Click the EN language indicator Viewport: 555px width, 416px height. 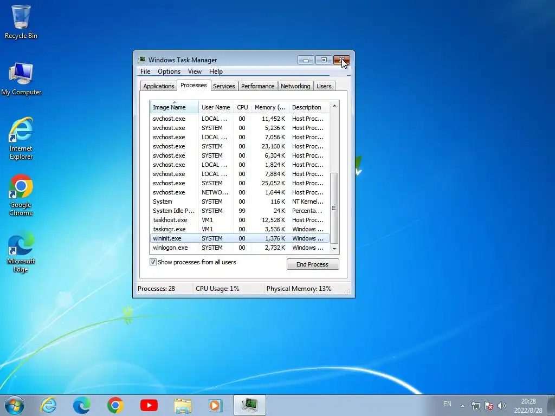point(447,404)
